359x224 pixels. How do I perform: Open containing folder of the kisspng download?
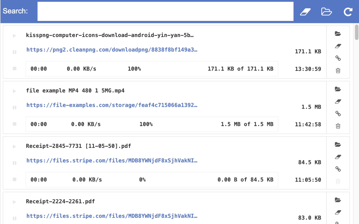pos(338,34)
